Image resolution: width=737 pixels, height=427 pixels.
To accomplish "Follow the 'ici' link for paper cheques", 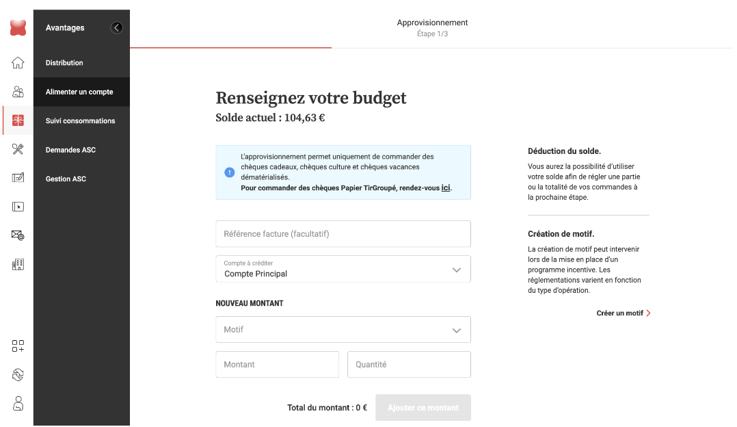I will (x=446, y=187).
